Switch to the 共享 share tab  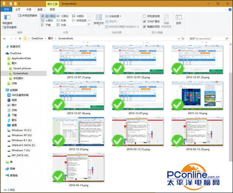(x=29, y=9)
